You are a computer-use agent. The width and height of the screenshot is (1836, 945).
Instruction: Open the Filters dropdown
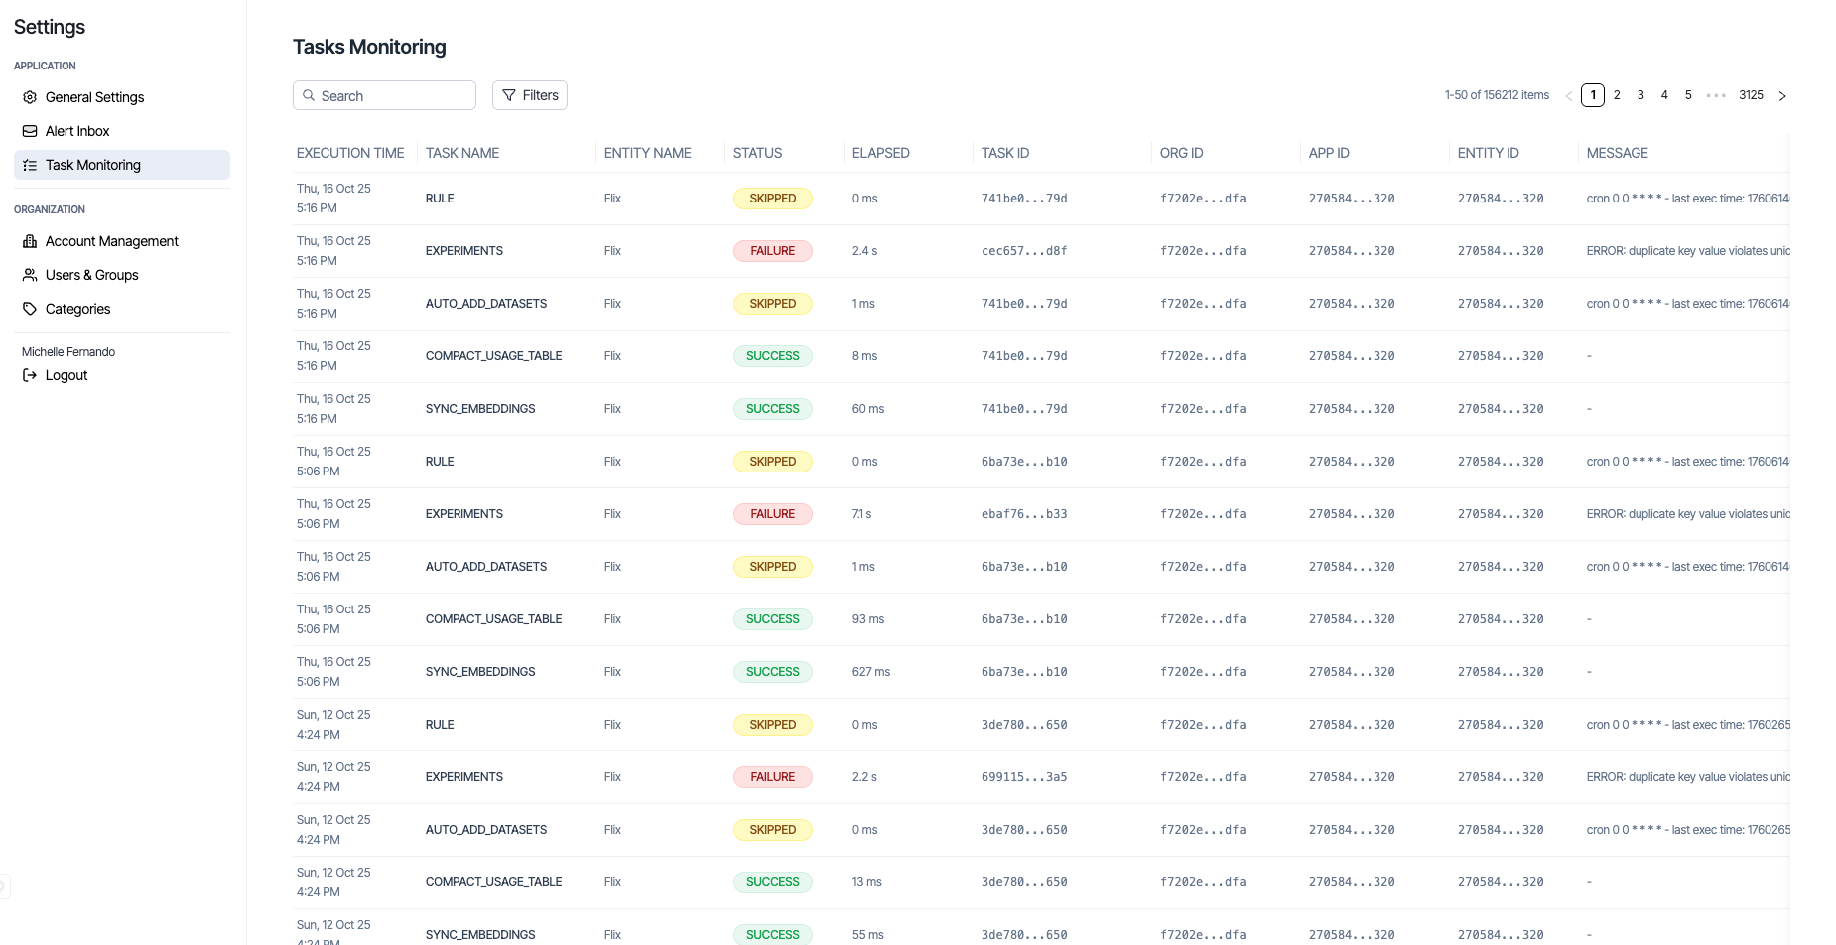530,95
